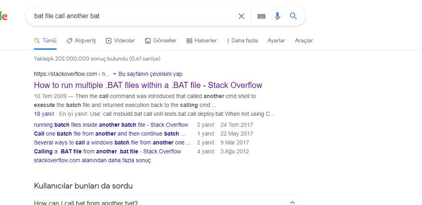Open 'Several ways to call a windows batch' link

(x=112, y=142)
